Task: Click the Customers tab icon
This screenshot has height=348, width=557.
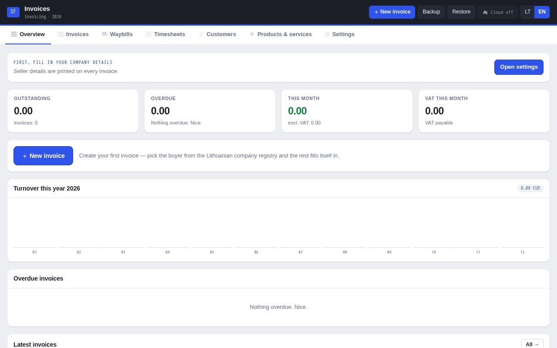Action: [201, 34]
